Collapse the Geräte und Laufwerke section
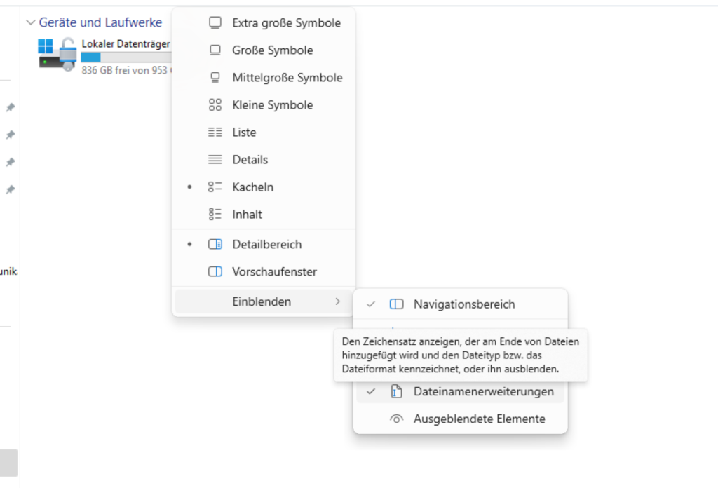 [31, 22]
